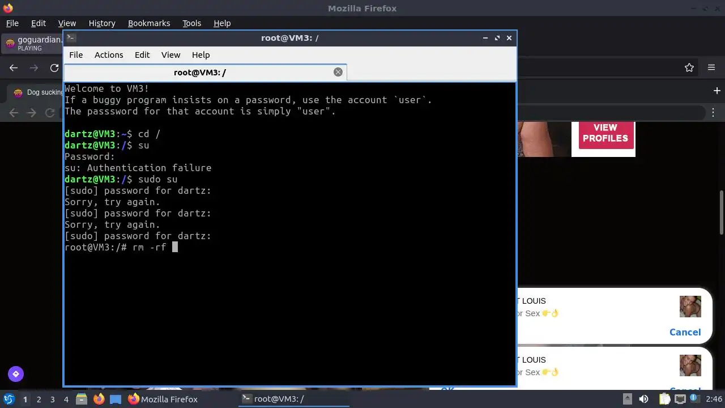Click the 2:46 clock in the taskbar
Screen dimensions: 725x408
tap(714, 399)
